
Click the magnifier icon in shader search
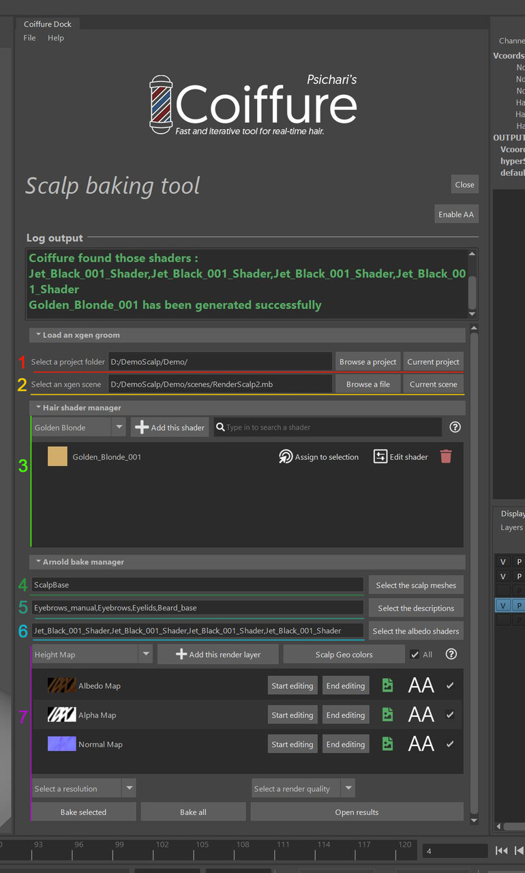tap(221, 428)
